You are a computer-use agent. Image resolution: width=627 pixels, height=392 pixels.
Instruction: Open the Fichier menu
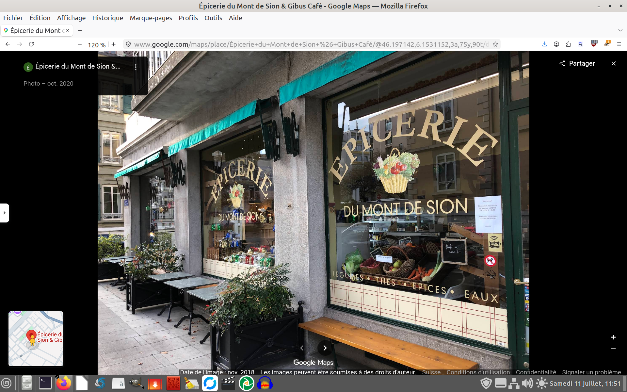point(13,18)
